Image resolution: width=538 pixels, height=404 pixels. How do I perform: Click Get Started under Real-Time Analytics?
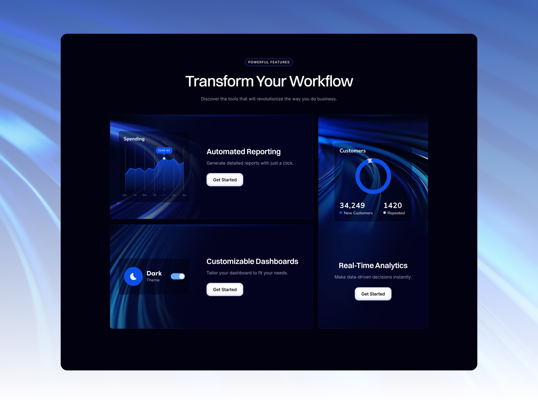coord(373,294)
